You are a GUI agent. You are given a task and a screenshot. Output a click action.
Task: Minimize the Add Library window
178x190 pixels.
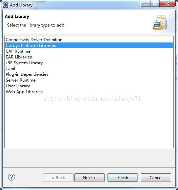coord(146,3)
